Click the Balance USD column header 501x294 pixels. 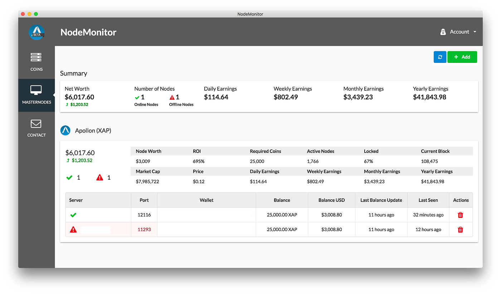(x=332, y=200)
